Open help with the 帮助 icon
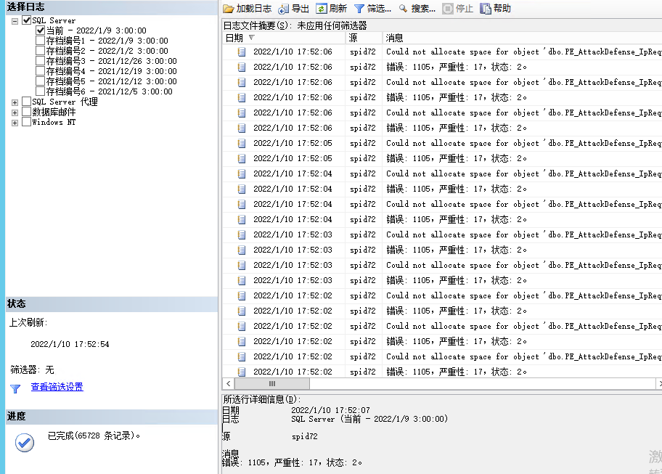The image size is (662, 474). 484,9
